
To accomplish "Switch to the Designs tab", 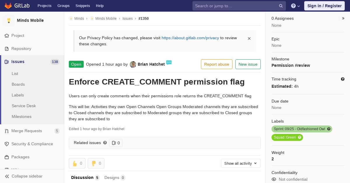I will point(115,177).
